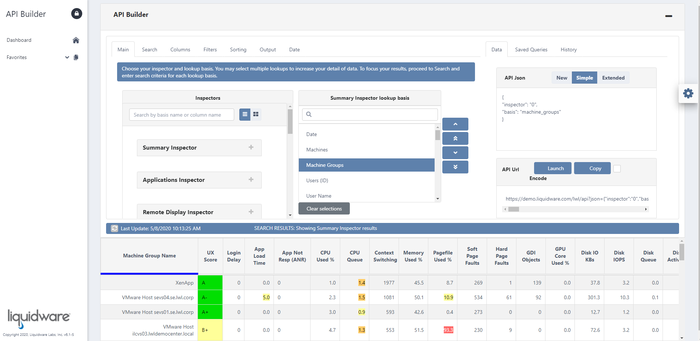Screen dimensions: 700x341
Task: Focus the lookup basis search field
Action: 370,114
